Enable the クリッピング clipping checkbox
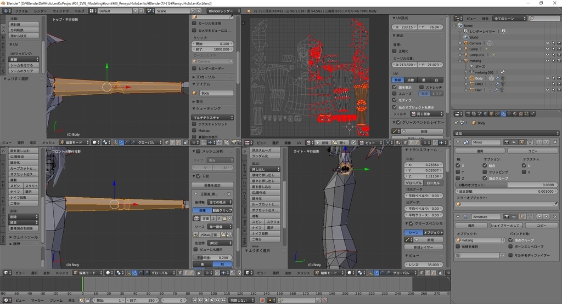Screen dimensions: 562x304 coord(485,171)
